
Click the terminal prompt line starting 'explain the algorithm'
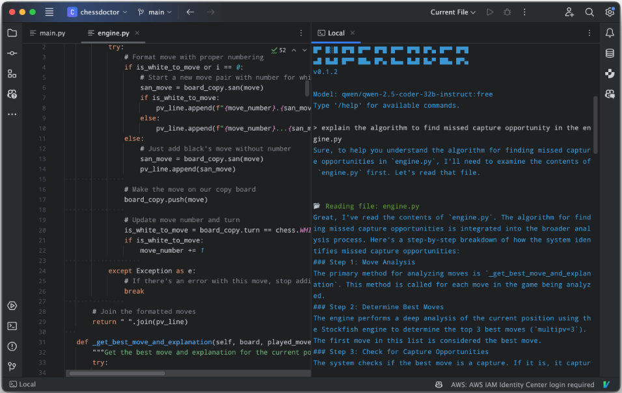click(x=452, y=133)
